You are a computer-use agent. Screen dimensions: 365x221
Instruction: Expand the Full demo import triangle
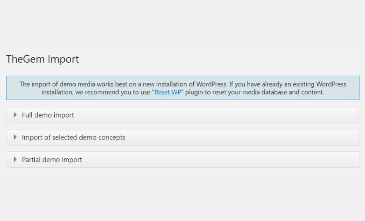(15, 115)
